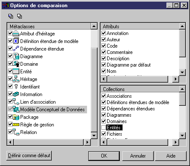Select the Package folder icon
This screenshot has height=166, width=190.
click(x=16, y=117)
